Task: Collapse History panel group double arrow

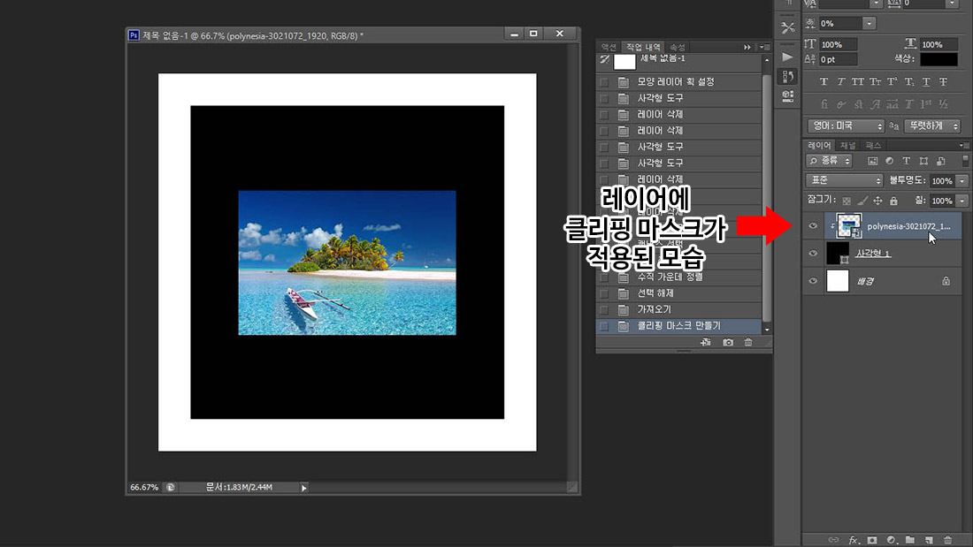Action: (747, 47)
